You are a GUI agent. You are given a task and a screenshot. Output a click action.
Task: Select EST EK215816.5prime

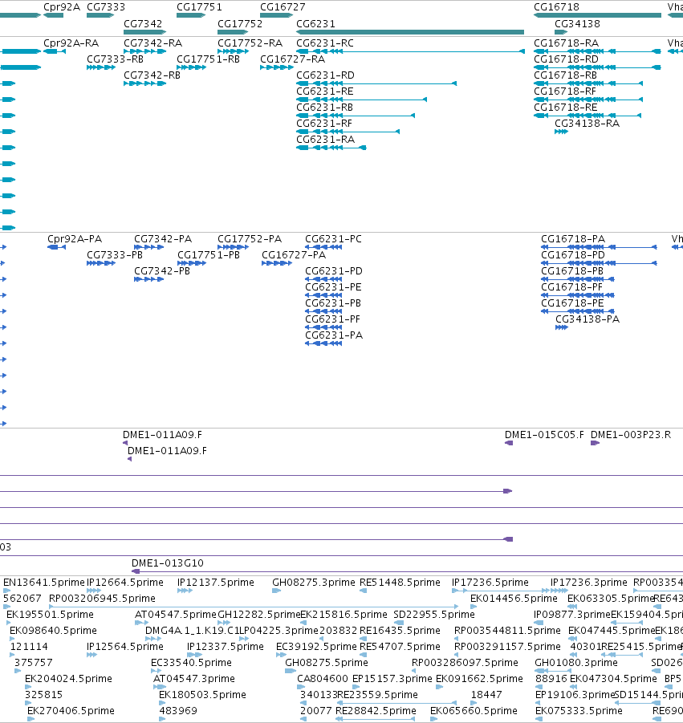[344, 615]
